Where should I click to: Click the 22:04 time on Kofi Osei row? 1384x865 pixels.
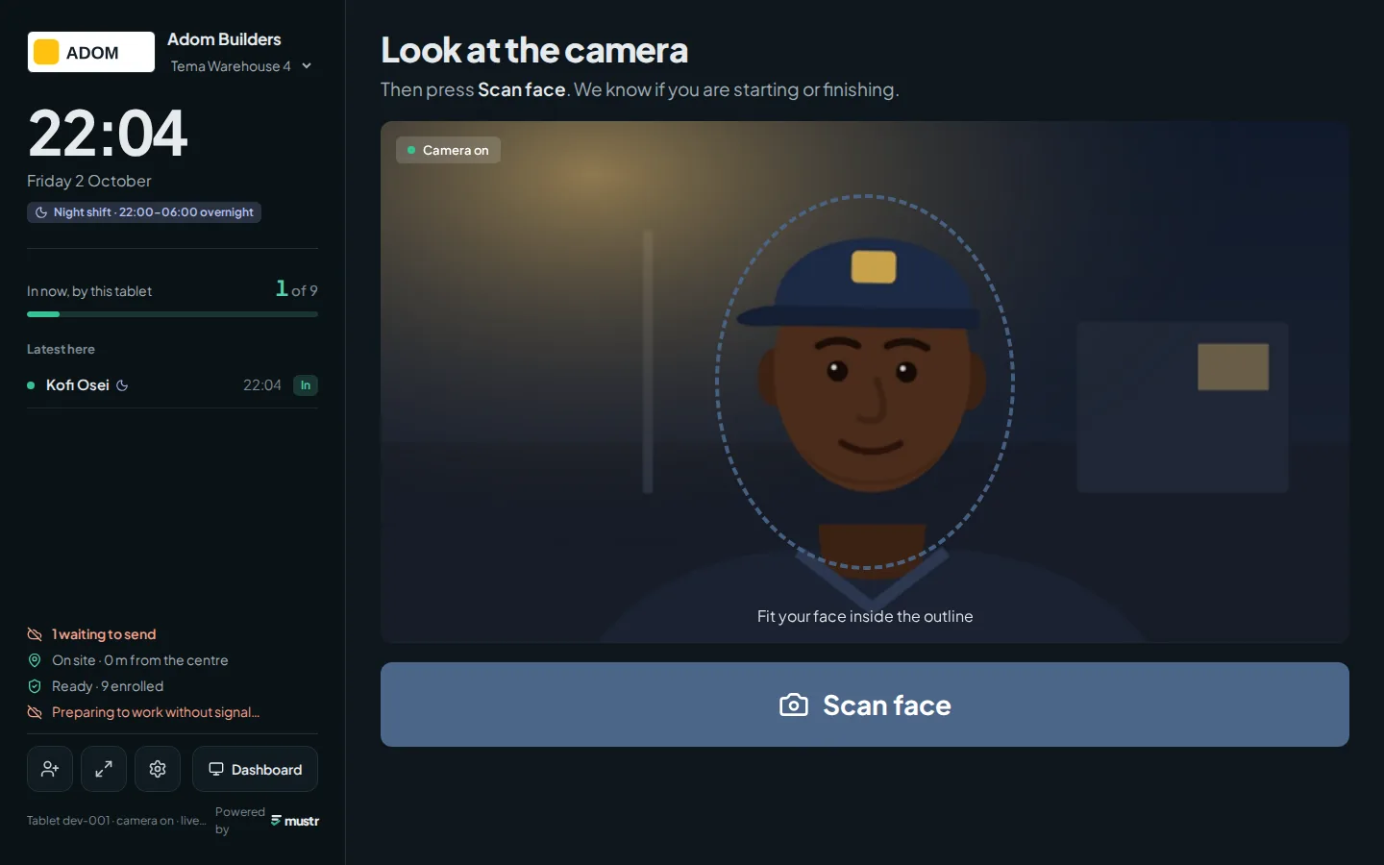[x=262, y=385]
